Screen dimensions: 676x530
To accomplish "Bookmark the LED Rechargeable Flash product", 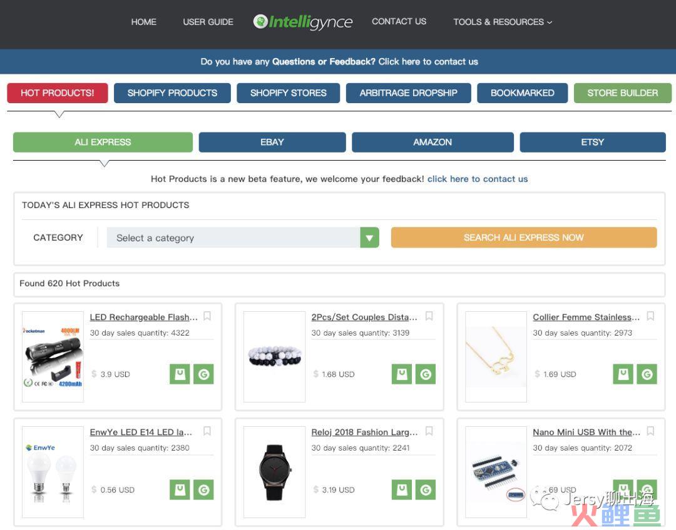I will (207, 316).
